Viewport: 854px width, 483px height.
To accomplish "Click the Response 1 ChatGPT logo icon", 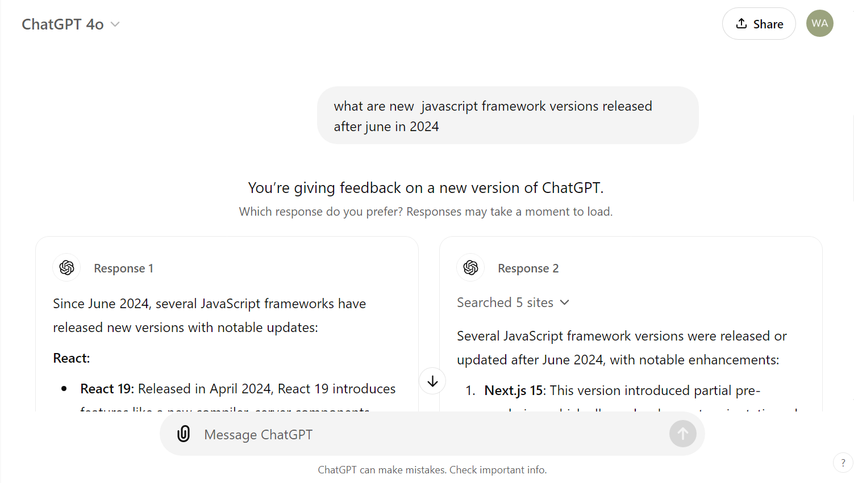I will tap(67, 268).
